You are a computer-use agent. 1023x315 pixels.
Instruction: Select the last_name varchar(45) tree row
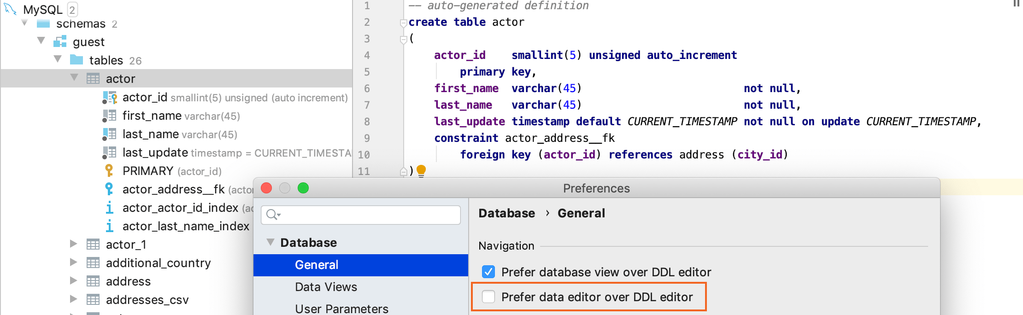pyautogui.click(x=176, y=134)
